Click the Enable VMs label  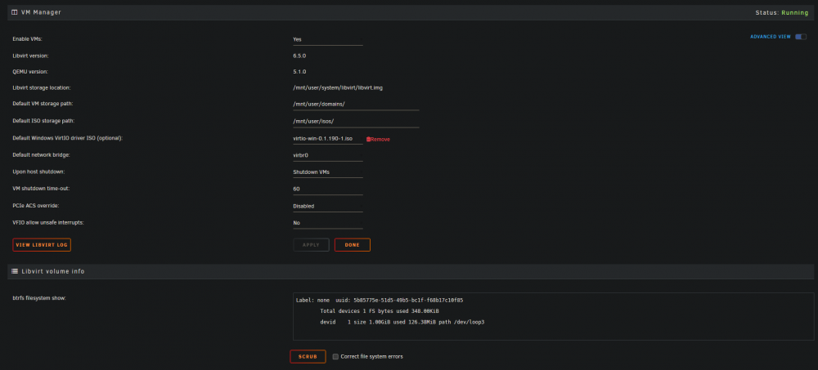pos(27,39)
